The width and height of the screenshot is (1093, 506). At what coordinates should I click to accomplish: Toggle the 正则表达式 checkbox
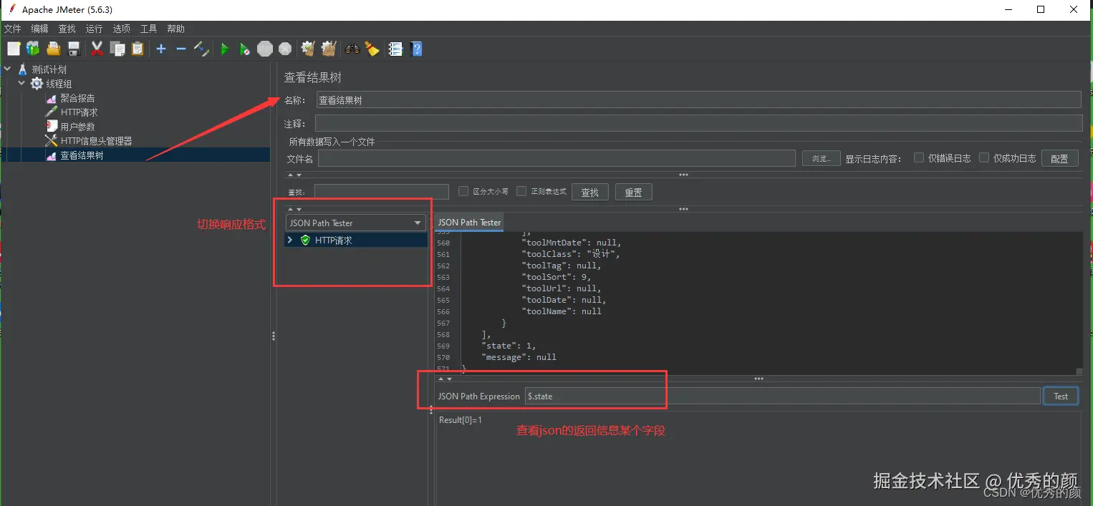click(521, 191)
